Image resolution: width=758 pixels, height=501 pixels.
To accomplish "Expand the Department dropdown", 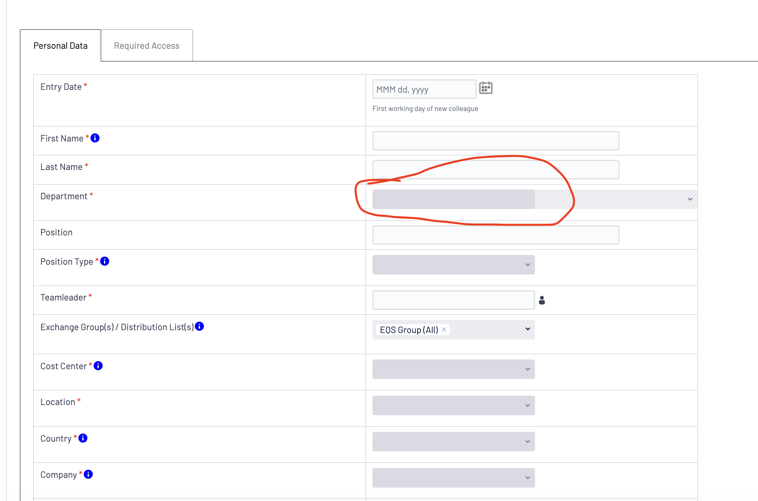I will click(x=535, y=199).
